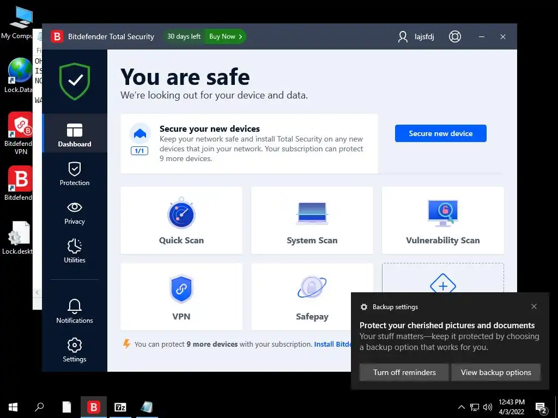Click the Secure your new devices title
558x418 pixels.
(210, 128)
